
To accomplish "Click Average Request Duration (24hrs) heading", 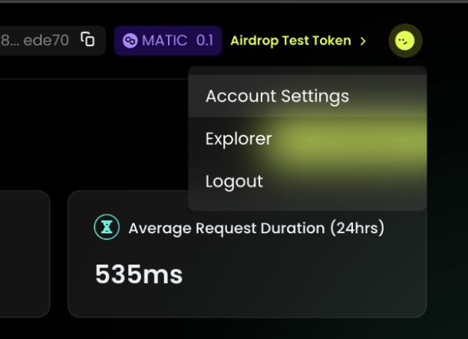I will click(x=256, y=229).
